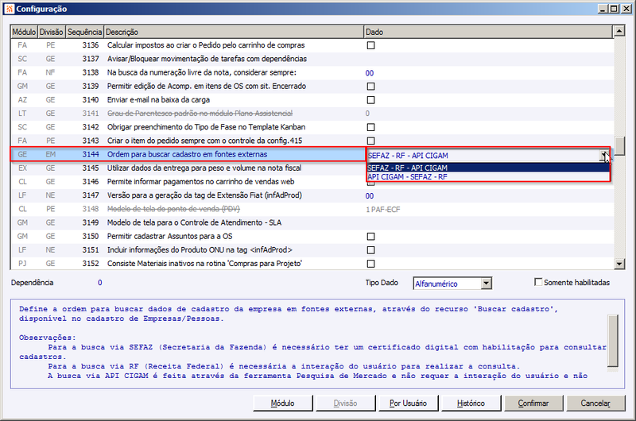Enable checkbox for 3140 Enviar e-mail na baixa
636x421 pixels.
pos(370,100)
